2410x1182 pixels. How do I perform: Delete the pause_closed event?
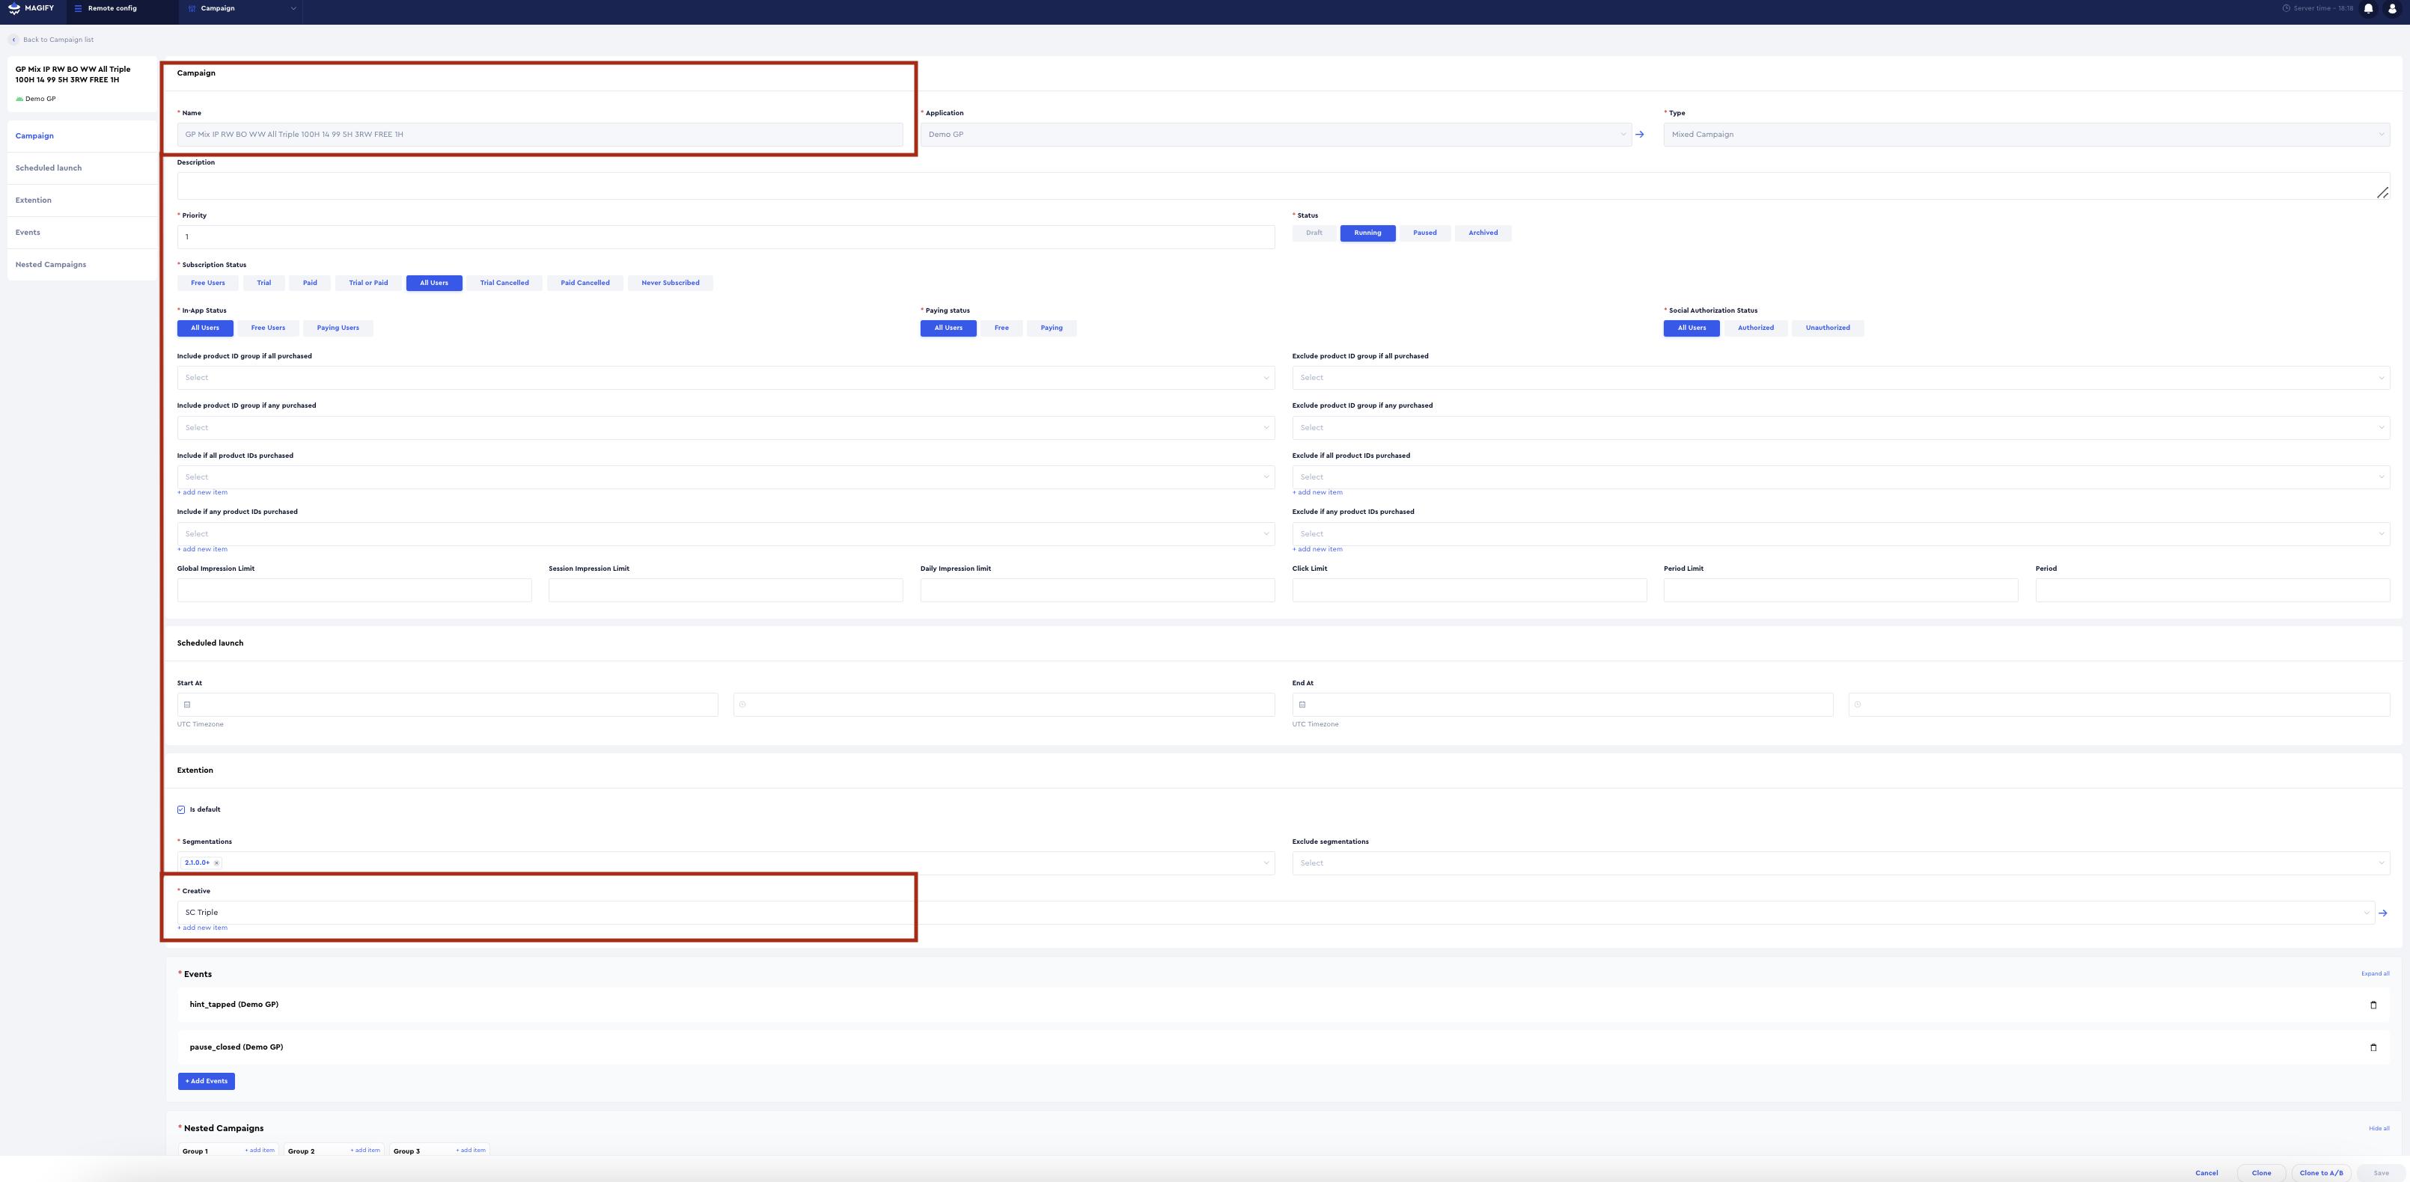(2373, 1047)
